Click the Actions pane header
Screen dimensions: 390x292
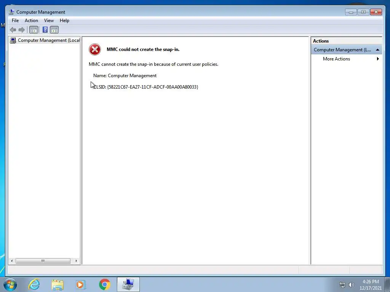click(x=347, y=41)
